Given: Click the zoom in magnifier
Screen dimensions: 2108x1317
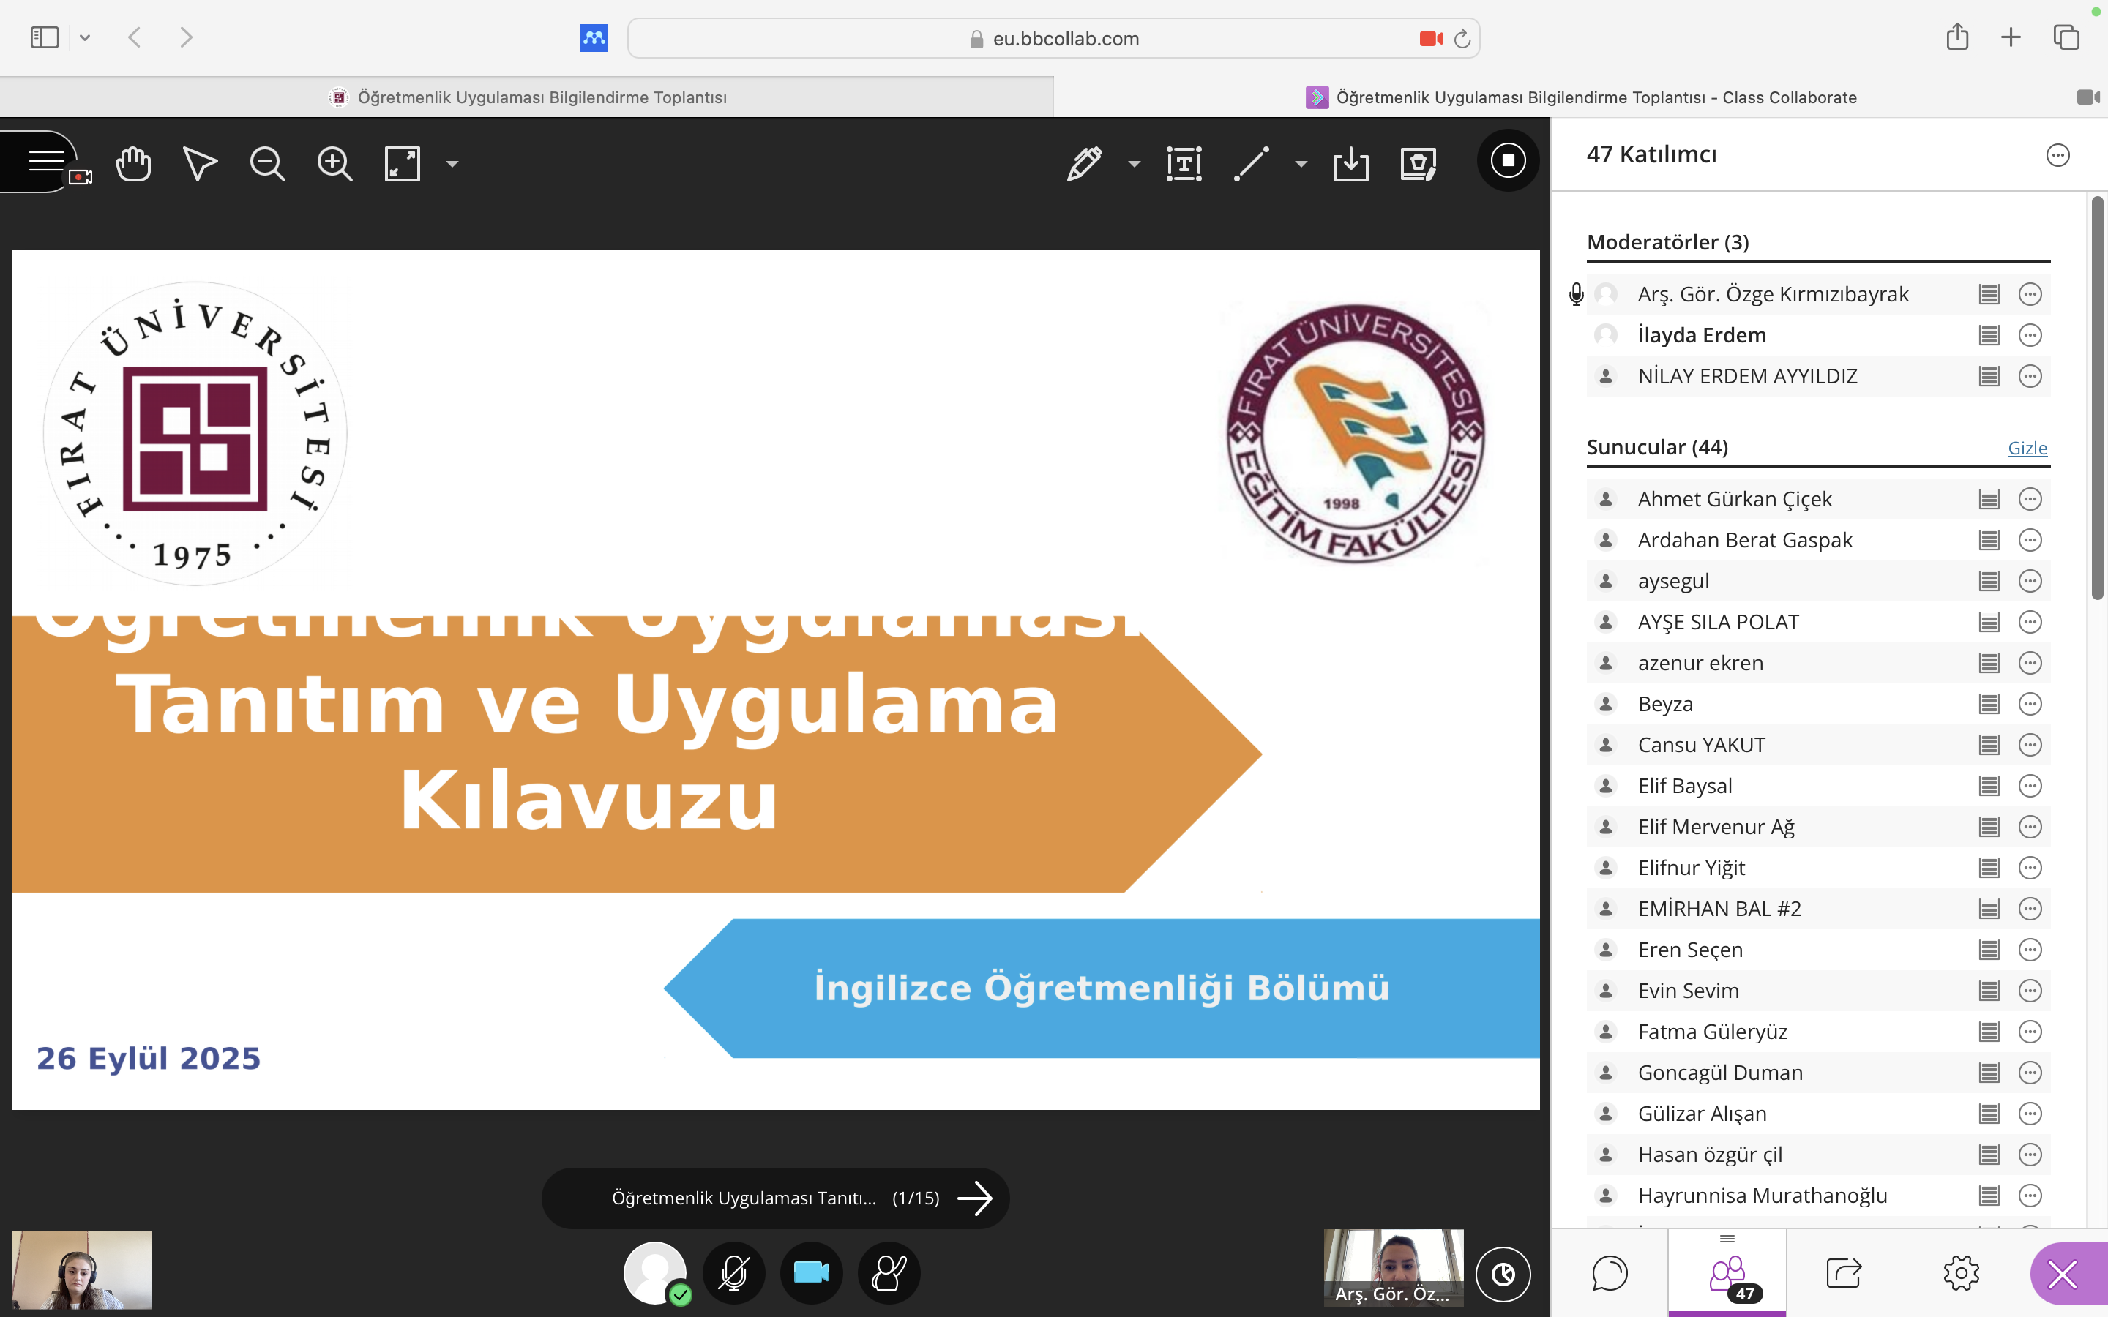Looking at the screenshot, I should [x=334, y=164].
